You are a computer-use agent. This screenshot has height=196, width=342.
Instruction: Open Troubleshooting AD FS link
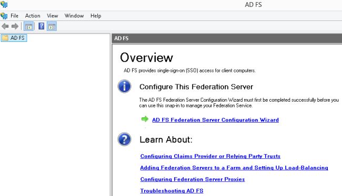(172, 191)
